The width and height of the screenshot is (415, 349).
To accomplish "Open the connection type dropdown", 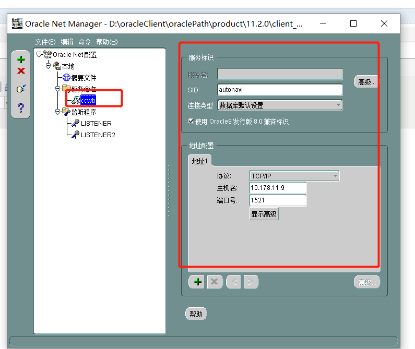I will pos(280,105).
